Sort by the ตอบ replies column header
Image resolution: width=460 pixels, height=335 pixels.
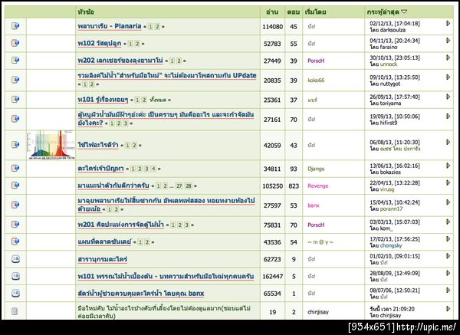[293, 12]
